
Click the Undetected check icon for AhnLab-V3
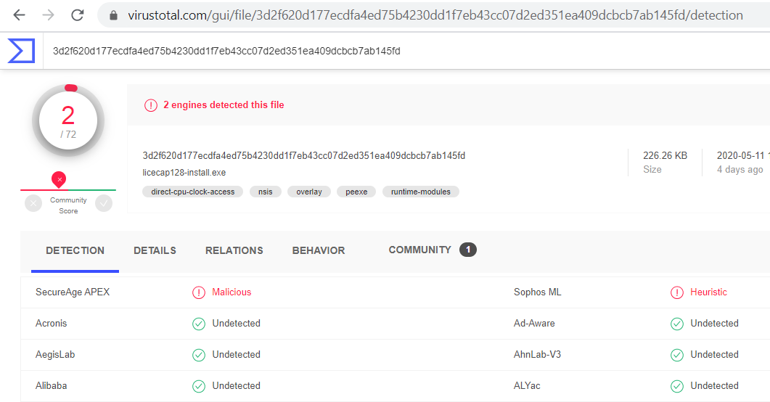point(676,355)
